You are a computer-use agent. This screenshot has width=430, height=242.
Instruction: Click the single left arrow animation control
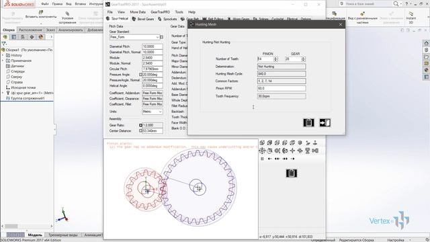(270, 159)
